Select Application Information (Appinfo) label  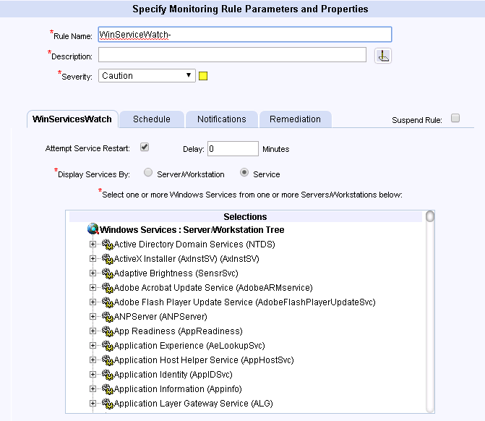tap(178, 389)
